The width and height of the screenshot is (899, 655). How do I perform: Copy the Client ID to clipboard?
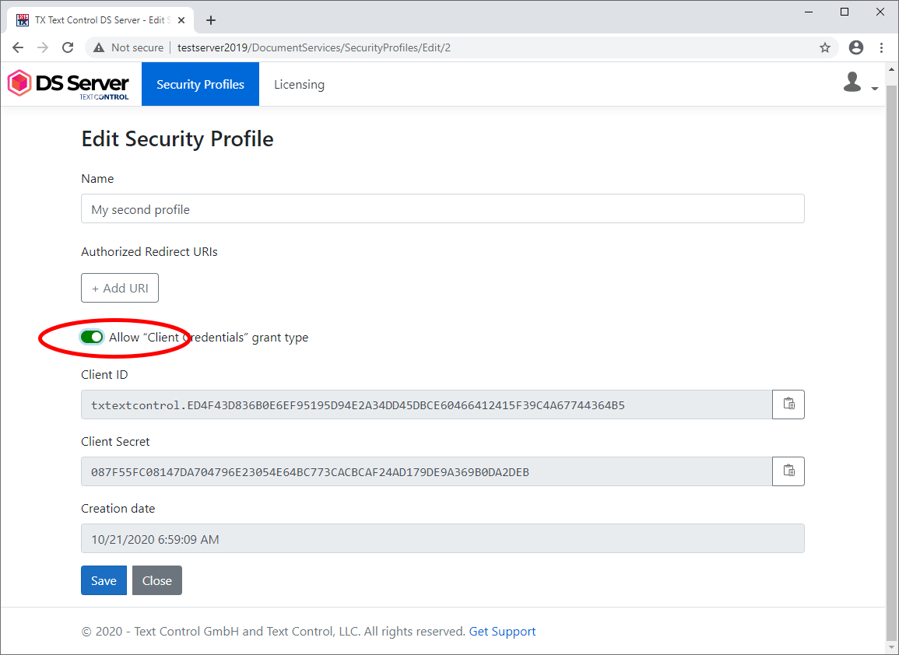[788, 404]
